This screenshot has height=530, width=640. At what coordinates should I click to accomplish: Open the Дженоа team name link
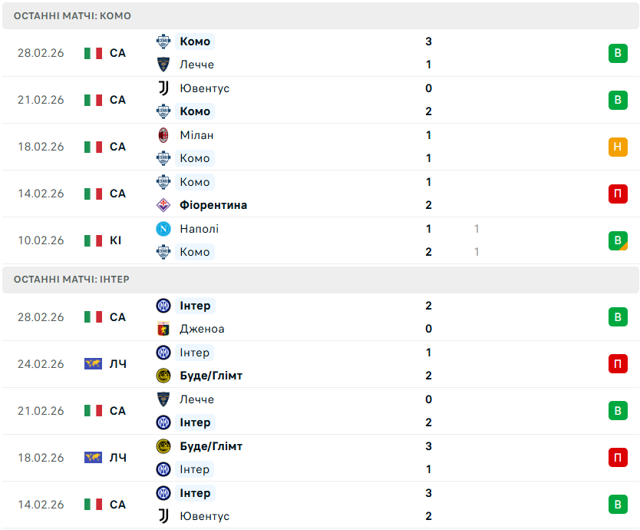[202, 329]
